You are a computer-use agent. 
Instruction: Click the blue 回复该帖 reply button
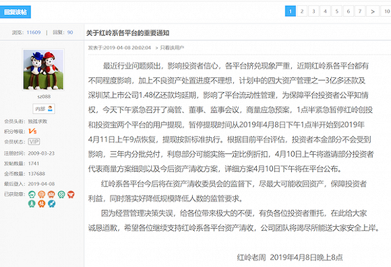pos(16,12)
